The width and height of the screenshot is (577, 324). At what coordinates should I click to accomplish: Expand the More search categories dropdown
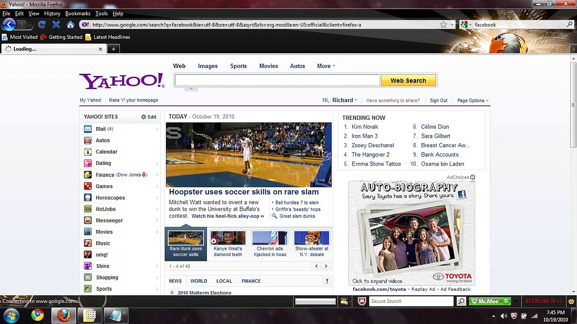point(326,66)
